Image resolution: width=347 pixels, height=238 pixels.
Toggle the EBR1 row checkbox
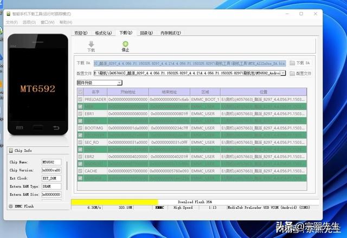80,114
